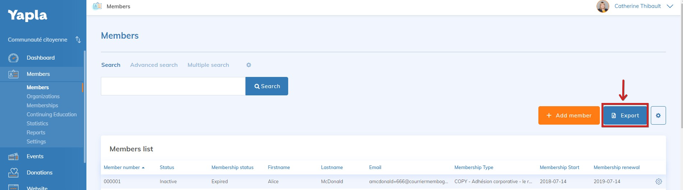The width and height of the screenshot is (683, 190).
Task: Click the Dashboard gauge icon in sidebar
Action: coord(13,58)
